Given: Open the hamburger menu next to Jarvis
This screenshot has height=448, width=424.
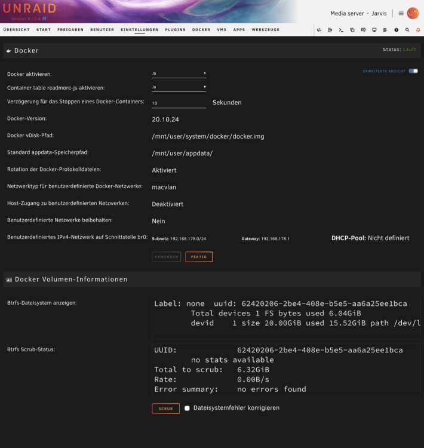Looking at the screenshot, I should (401, 13).
